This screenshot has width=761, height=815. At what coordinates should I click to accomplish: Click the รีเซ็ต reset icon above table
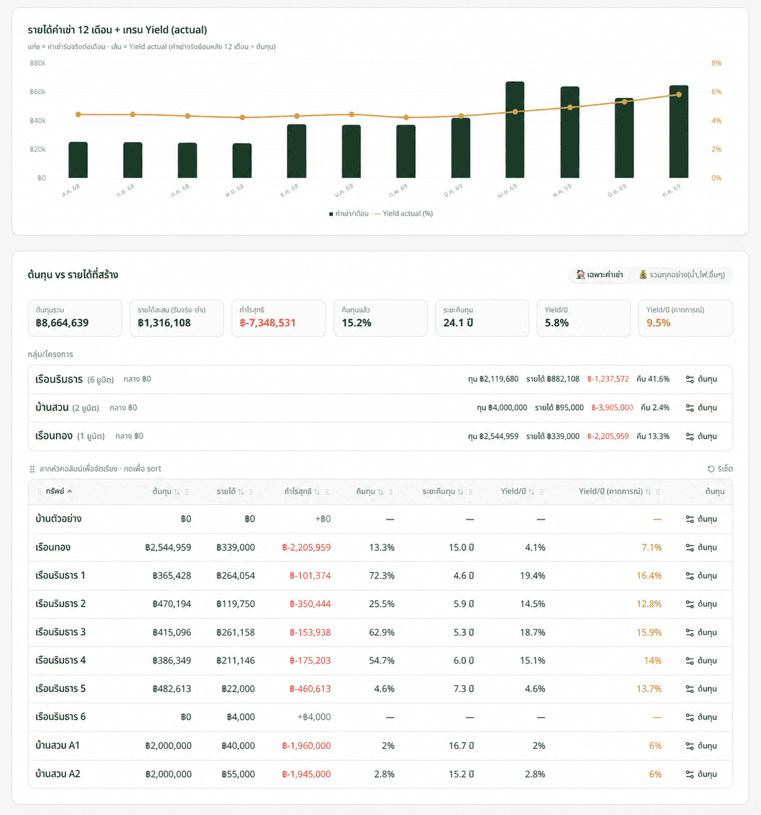point(711,469)
